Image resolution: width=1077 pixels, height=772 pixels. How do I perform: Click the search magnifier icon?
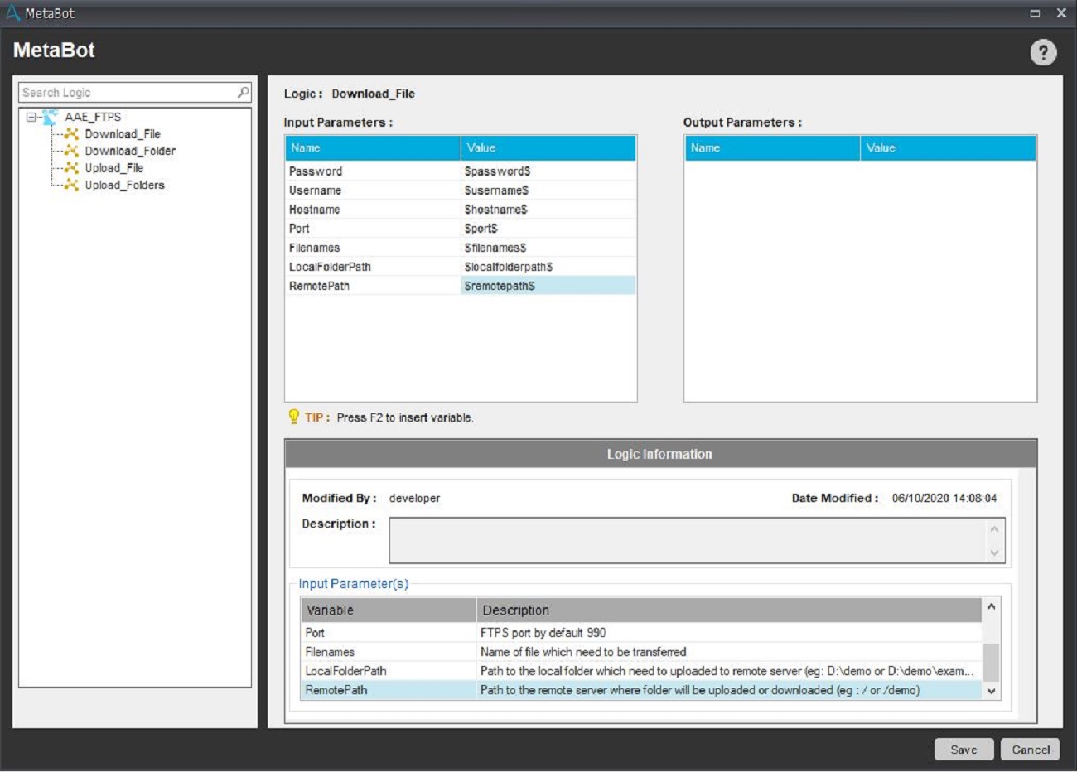pyautogui.click(x=243, y=93)
